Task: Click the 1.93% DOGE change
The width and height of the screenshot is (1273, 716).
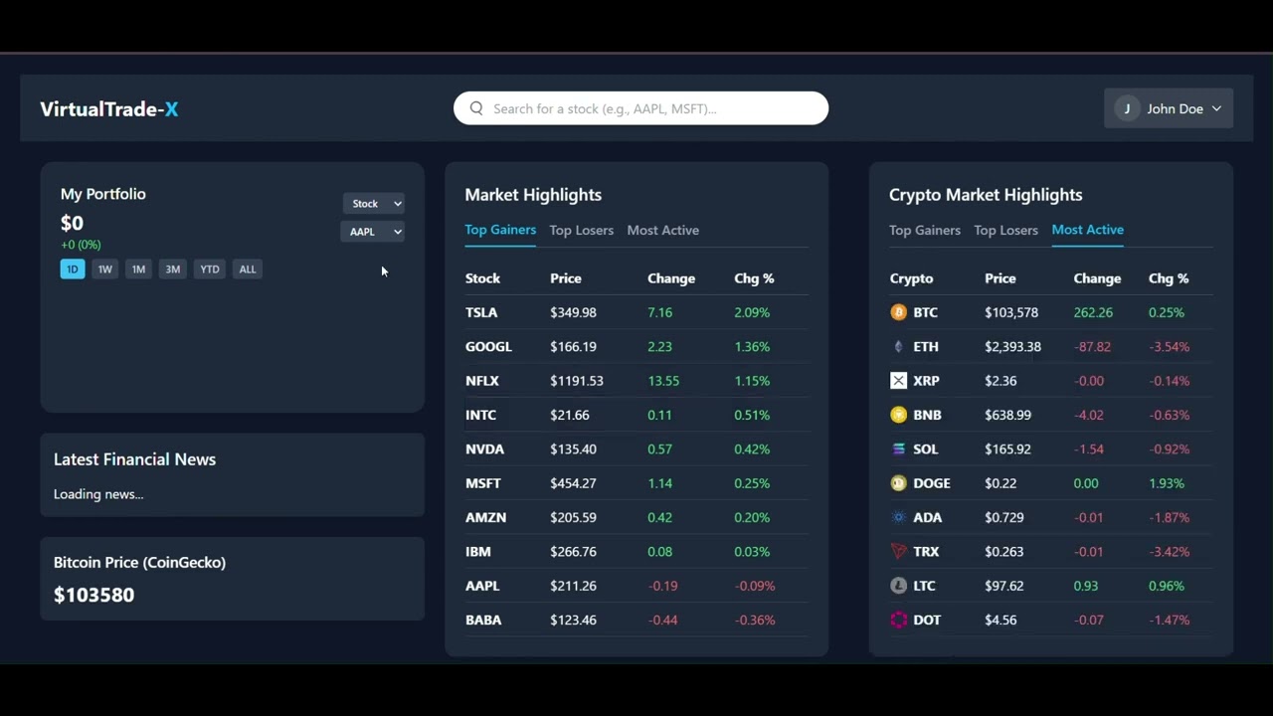Action: (x=1167, y=483)
